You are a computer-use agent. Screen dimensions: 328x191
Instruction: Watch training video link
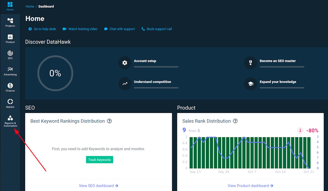pyautogui.click(x=80, y=29)
